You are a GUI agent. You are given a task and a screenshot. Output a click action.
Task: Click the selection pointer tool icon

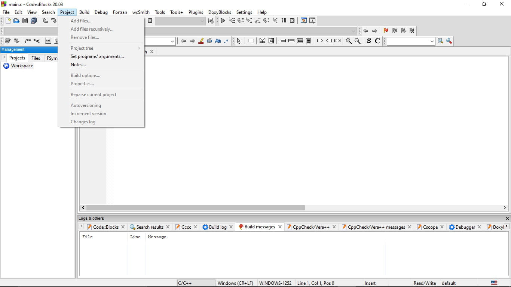pos(239,41)
